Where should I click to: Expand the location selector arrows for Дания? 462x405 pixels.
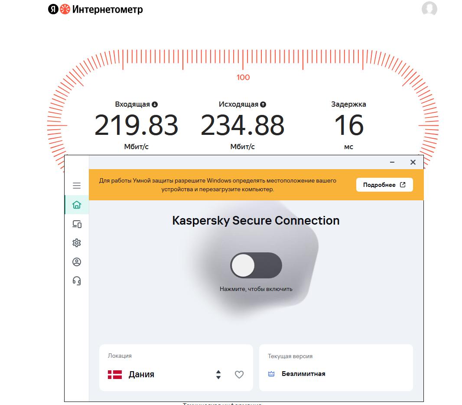(x=218, y=374)
